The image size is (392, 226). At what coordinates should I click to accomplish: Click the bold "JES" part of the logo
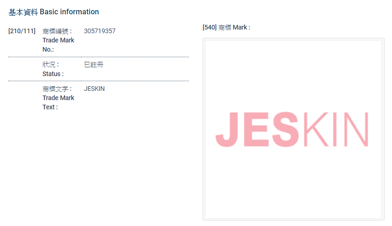pos(256,130)
